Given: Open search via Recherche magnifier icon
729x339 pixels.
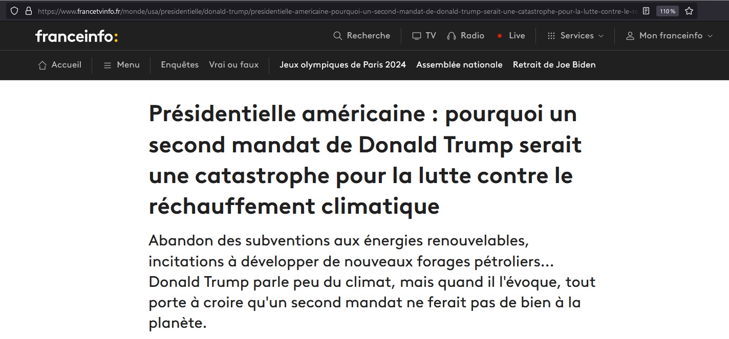Looking at the screenshot, I should (x=337, y=36).
